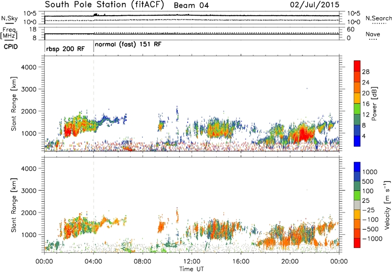Image resolution: width=392 pixels, height=272 pixels.
Task: Pick the light green Power segment between 12 and 16
Action: tap(357, 109)
